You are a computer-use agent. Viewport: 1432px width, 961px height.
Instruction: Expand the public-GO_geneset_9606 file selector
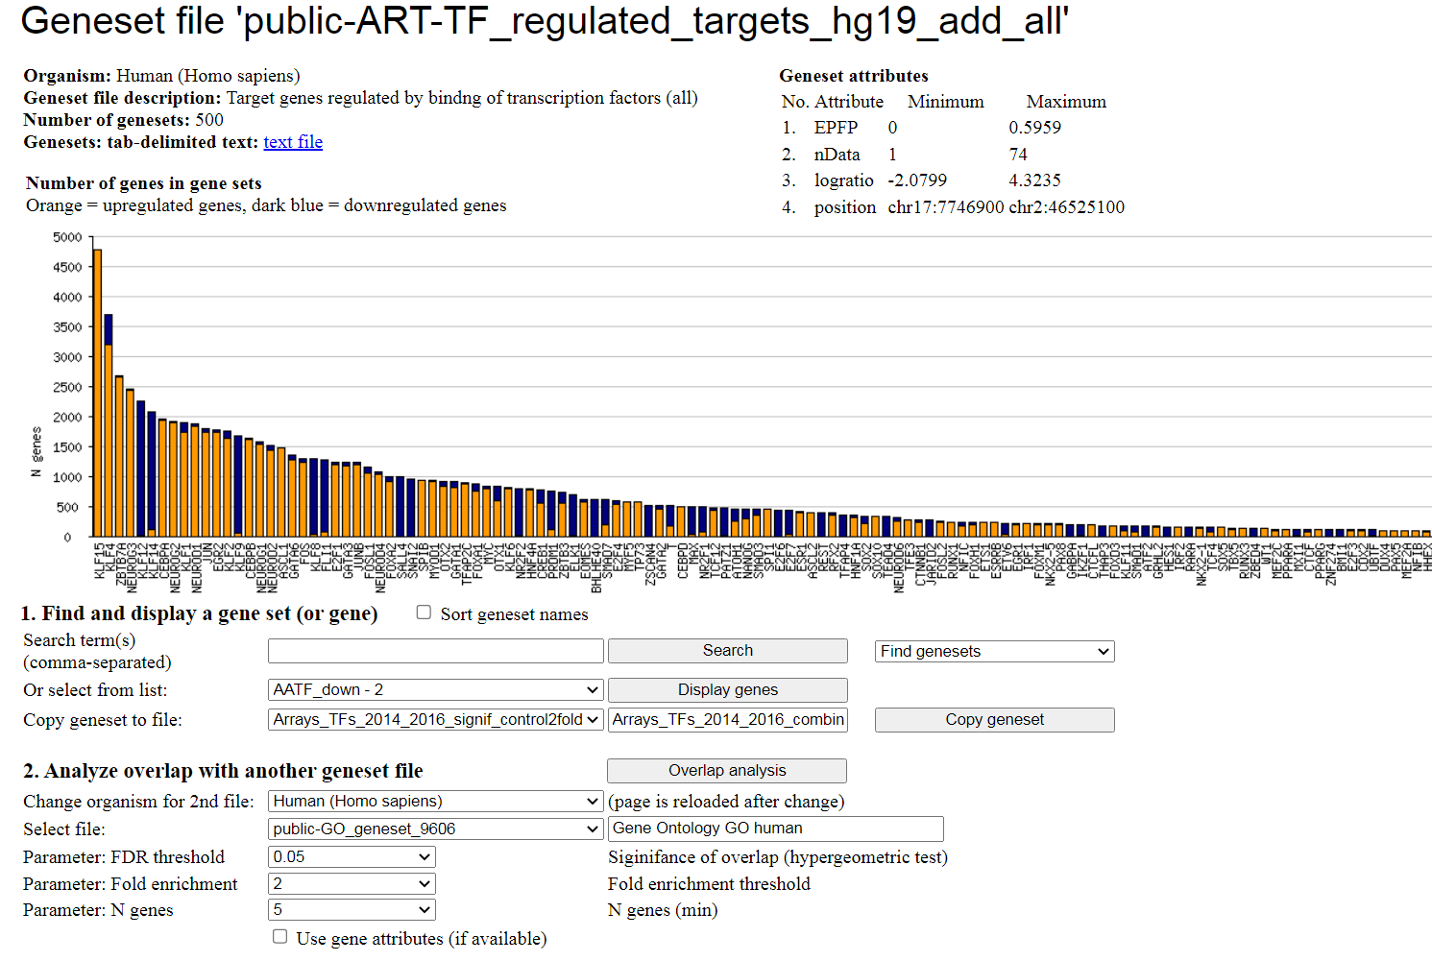pyautogui.click(x=435, y=829)
